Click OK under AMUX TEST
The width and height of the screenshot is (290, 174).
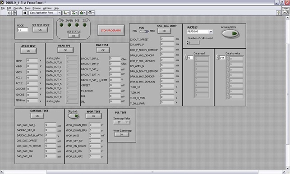point(28,51)
